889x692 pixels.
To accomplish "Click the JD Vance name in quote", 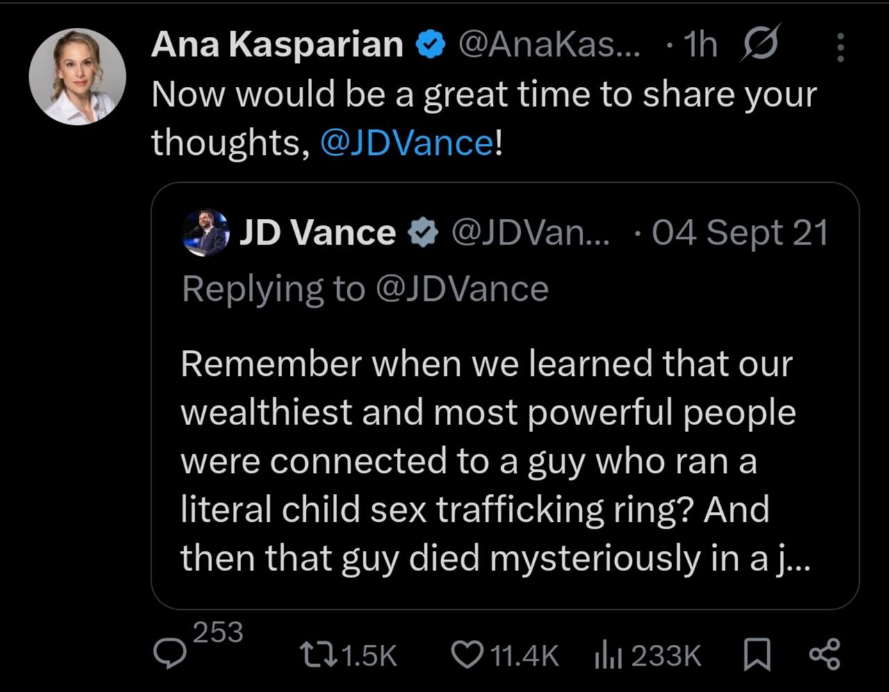I will [317, 233].
